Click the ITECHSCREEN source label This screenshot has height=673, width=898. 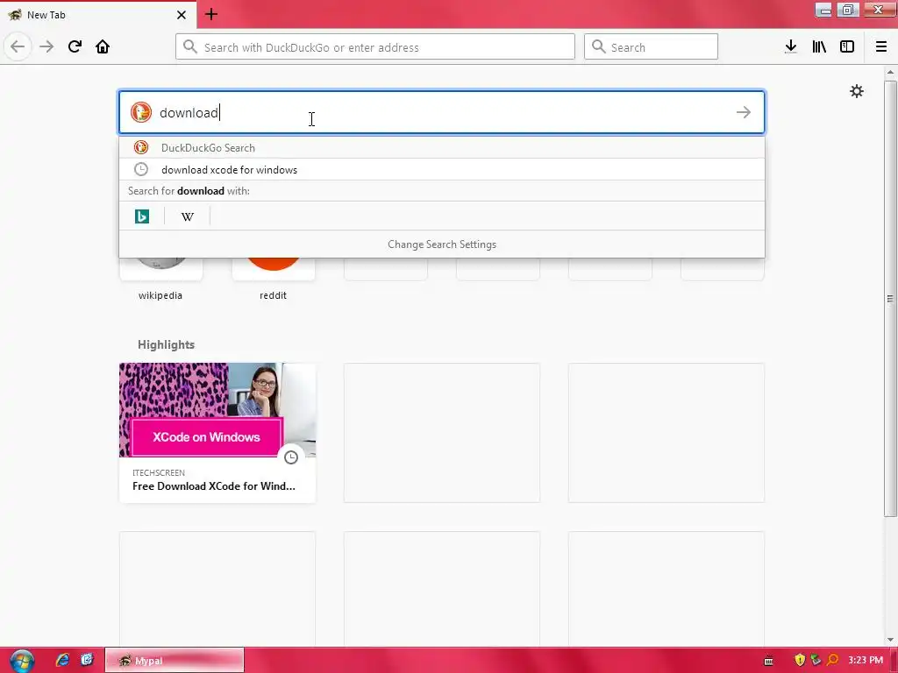coord(159,472)
